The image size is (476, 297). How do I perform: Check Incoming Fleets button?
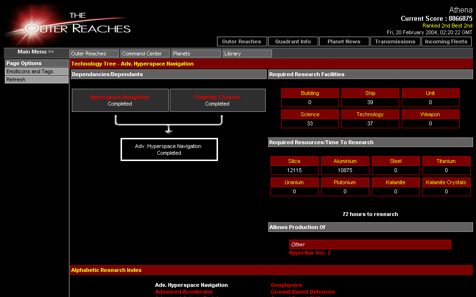coord(446,41)
